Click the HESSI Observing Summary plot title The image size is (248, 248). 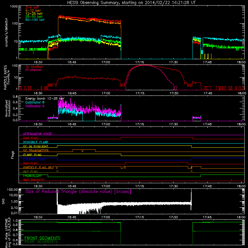(x=131, y=3)
